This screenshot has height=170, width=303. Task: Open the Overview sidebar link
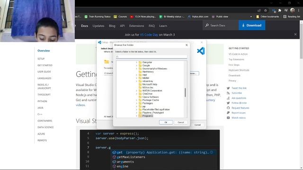[x=44, y=51]
